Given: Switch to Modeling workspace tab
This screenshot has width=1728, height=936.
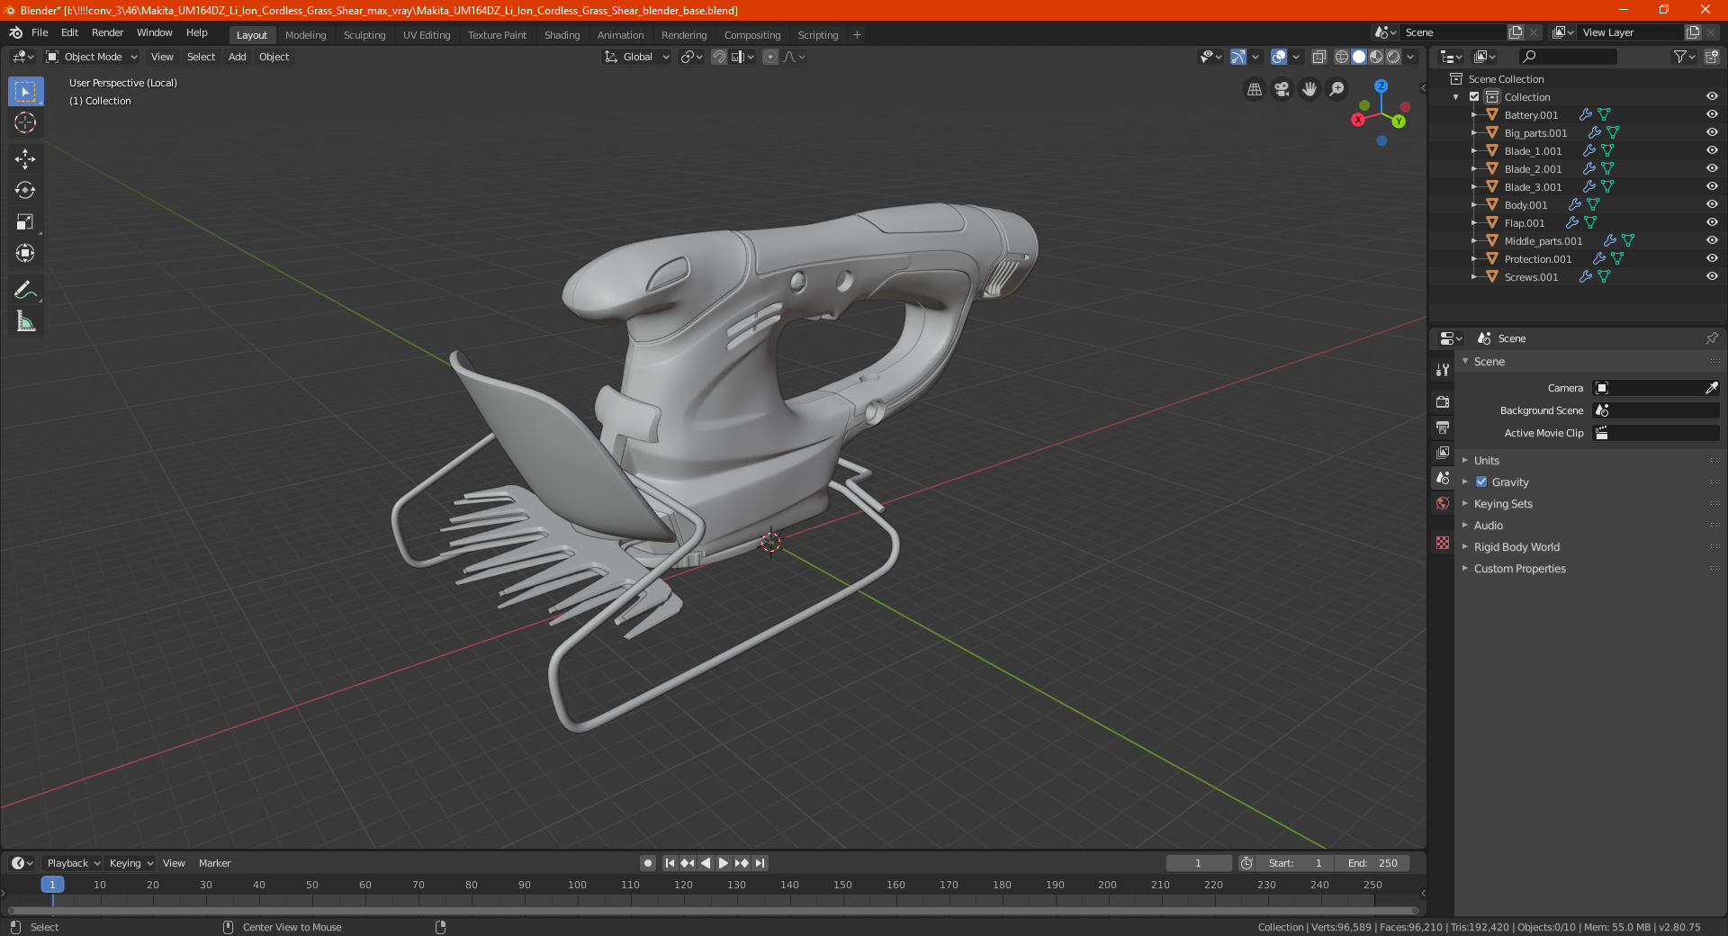Looking at the screenshot, I should [305, 35].
